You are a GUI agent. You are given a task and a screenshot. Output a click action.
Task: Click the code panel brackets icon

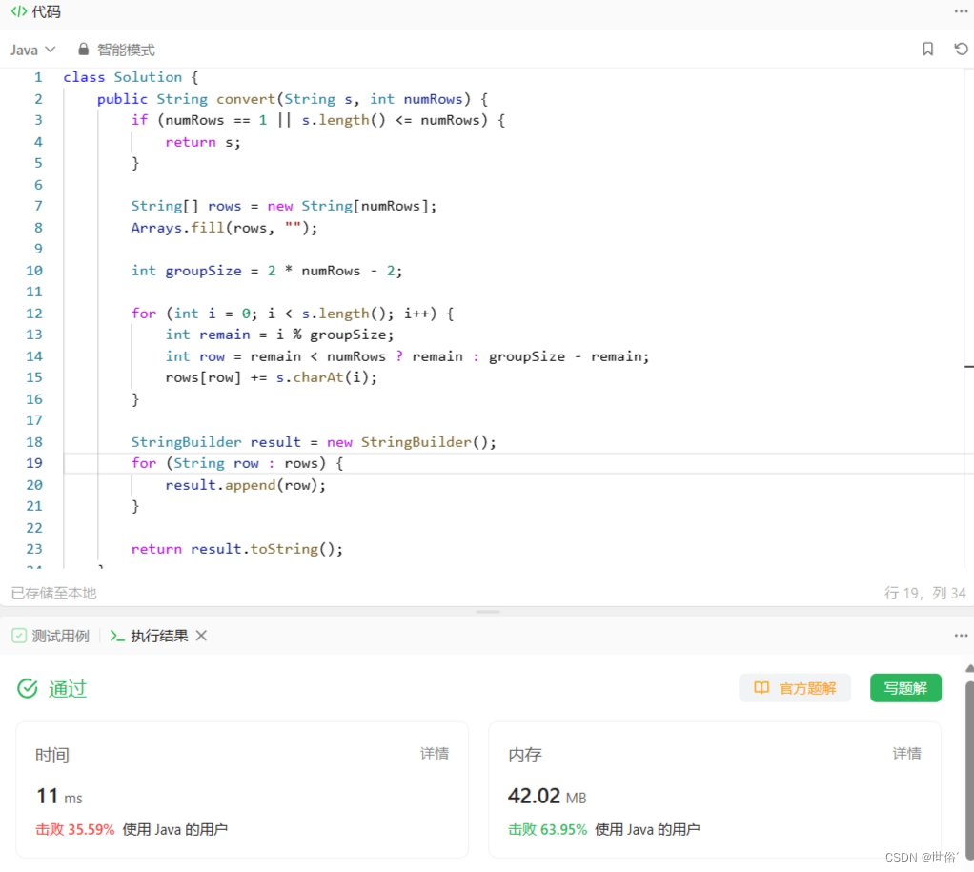coord(19,11)
